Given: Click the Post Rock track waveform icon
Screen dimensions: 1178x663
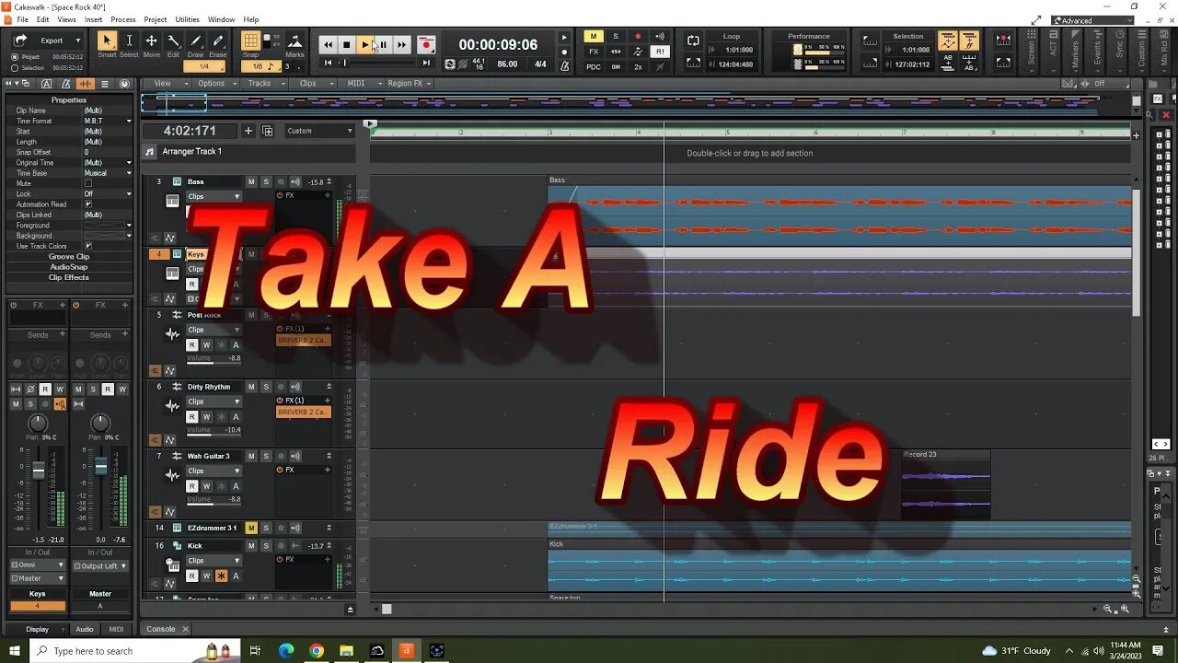Looking at the screenshot, I should [x=172, y=333].
